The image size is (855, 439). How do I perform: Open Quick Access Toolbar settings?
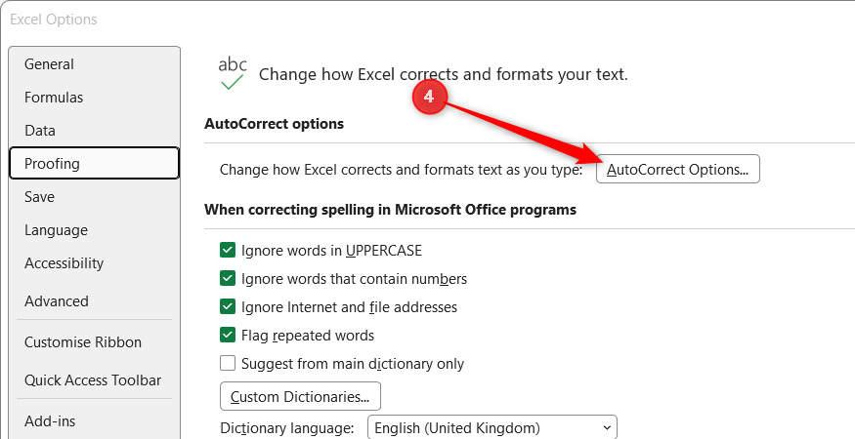pos(94,380)
